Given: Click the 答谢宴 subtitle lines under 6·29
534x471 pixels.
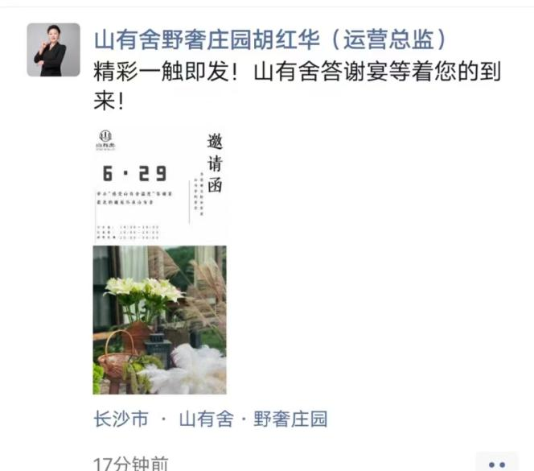Looking at the screenshot, I should click(134, 198).
